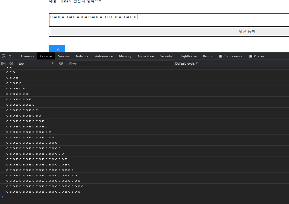The height and width of the screenshot is (204, 289).
Task: Switch to the Network tab
Action: click(x=82, y=56)
